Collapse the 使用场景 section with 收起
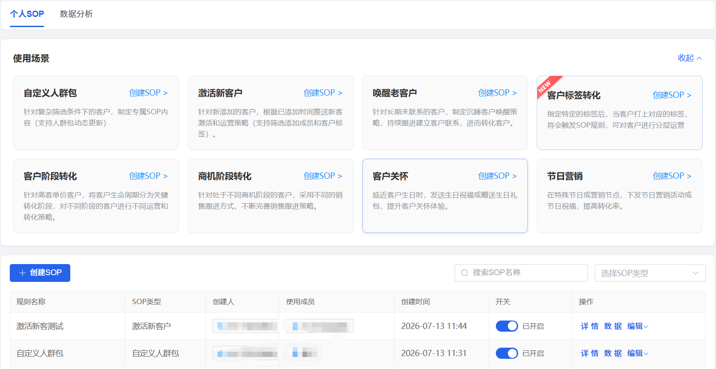716x369 pixels. coord(690,58)
